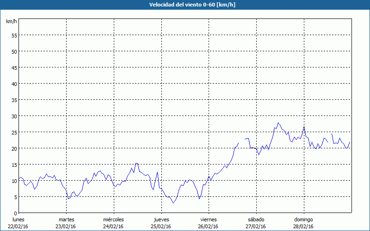This screenshot has height=231, width=370.
Task: Click the 30 value on the y-axis
Action: 14,116
